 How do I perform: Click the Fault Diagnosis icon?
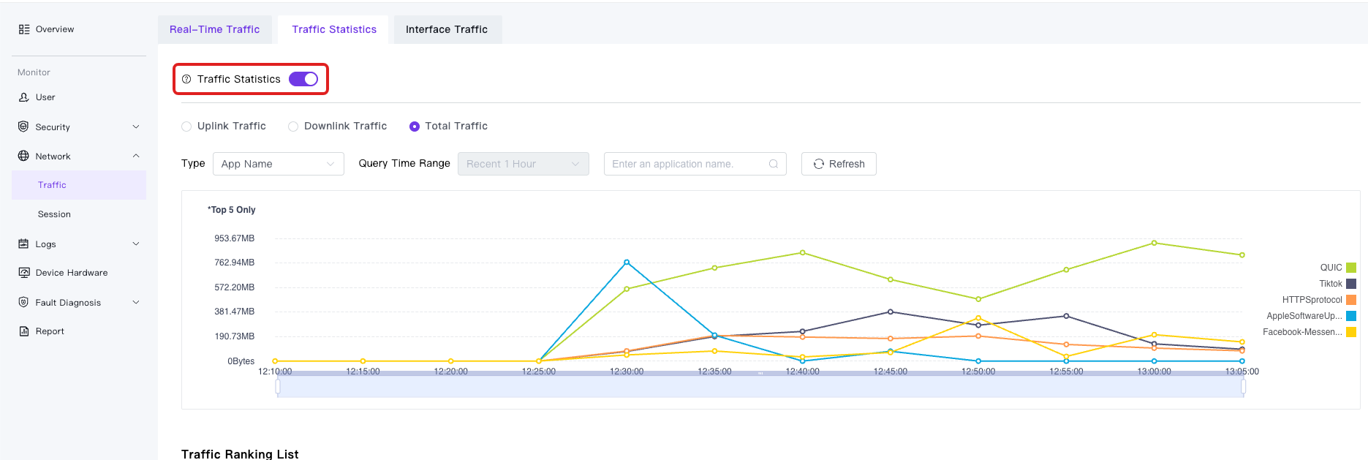(23, 302)
